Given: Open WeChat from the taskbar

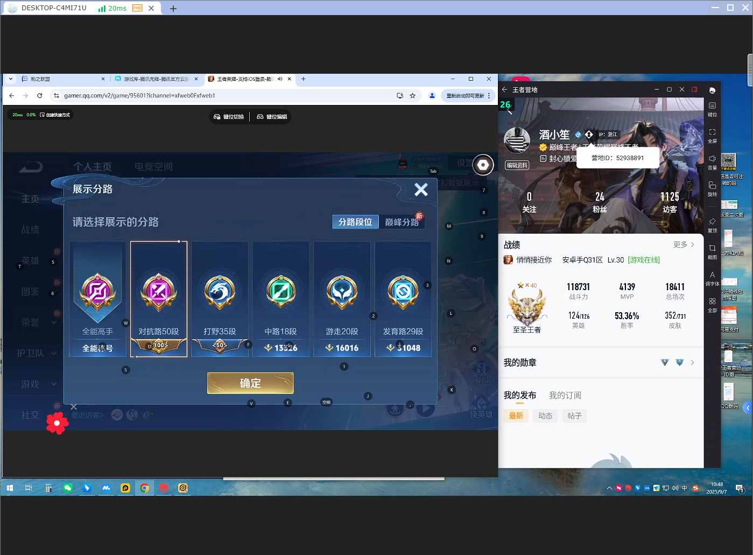Looking at the screenshot, I should [68, 488].
